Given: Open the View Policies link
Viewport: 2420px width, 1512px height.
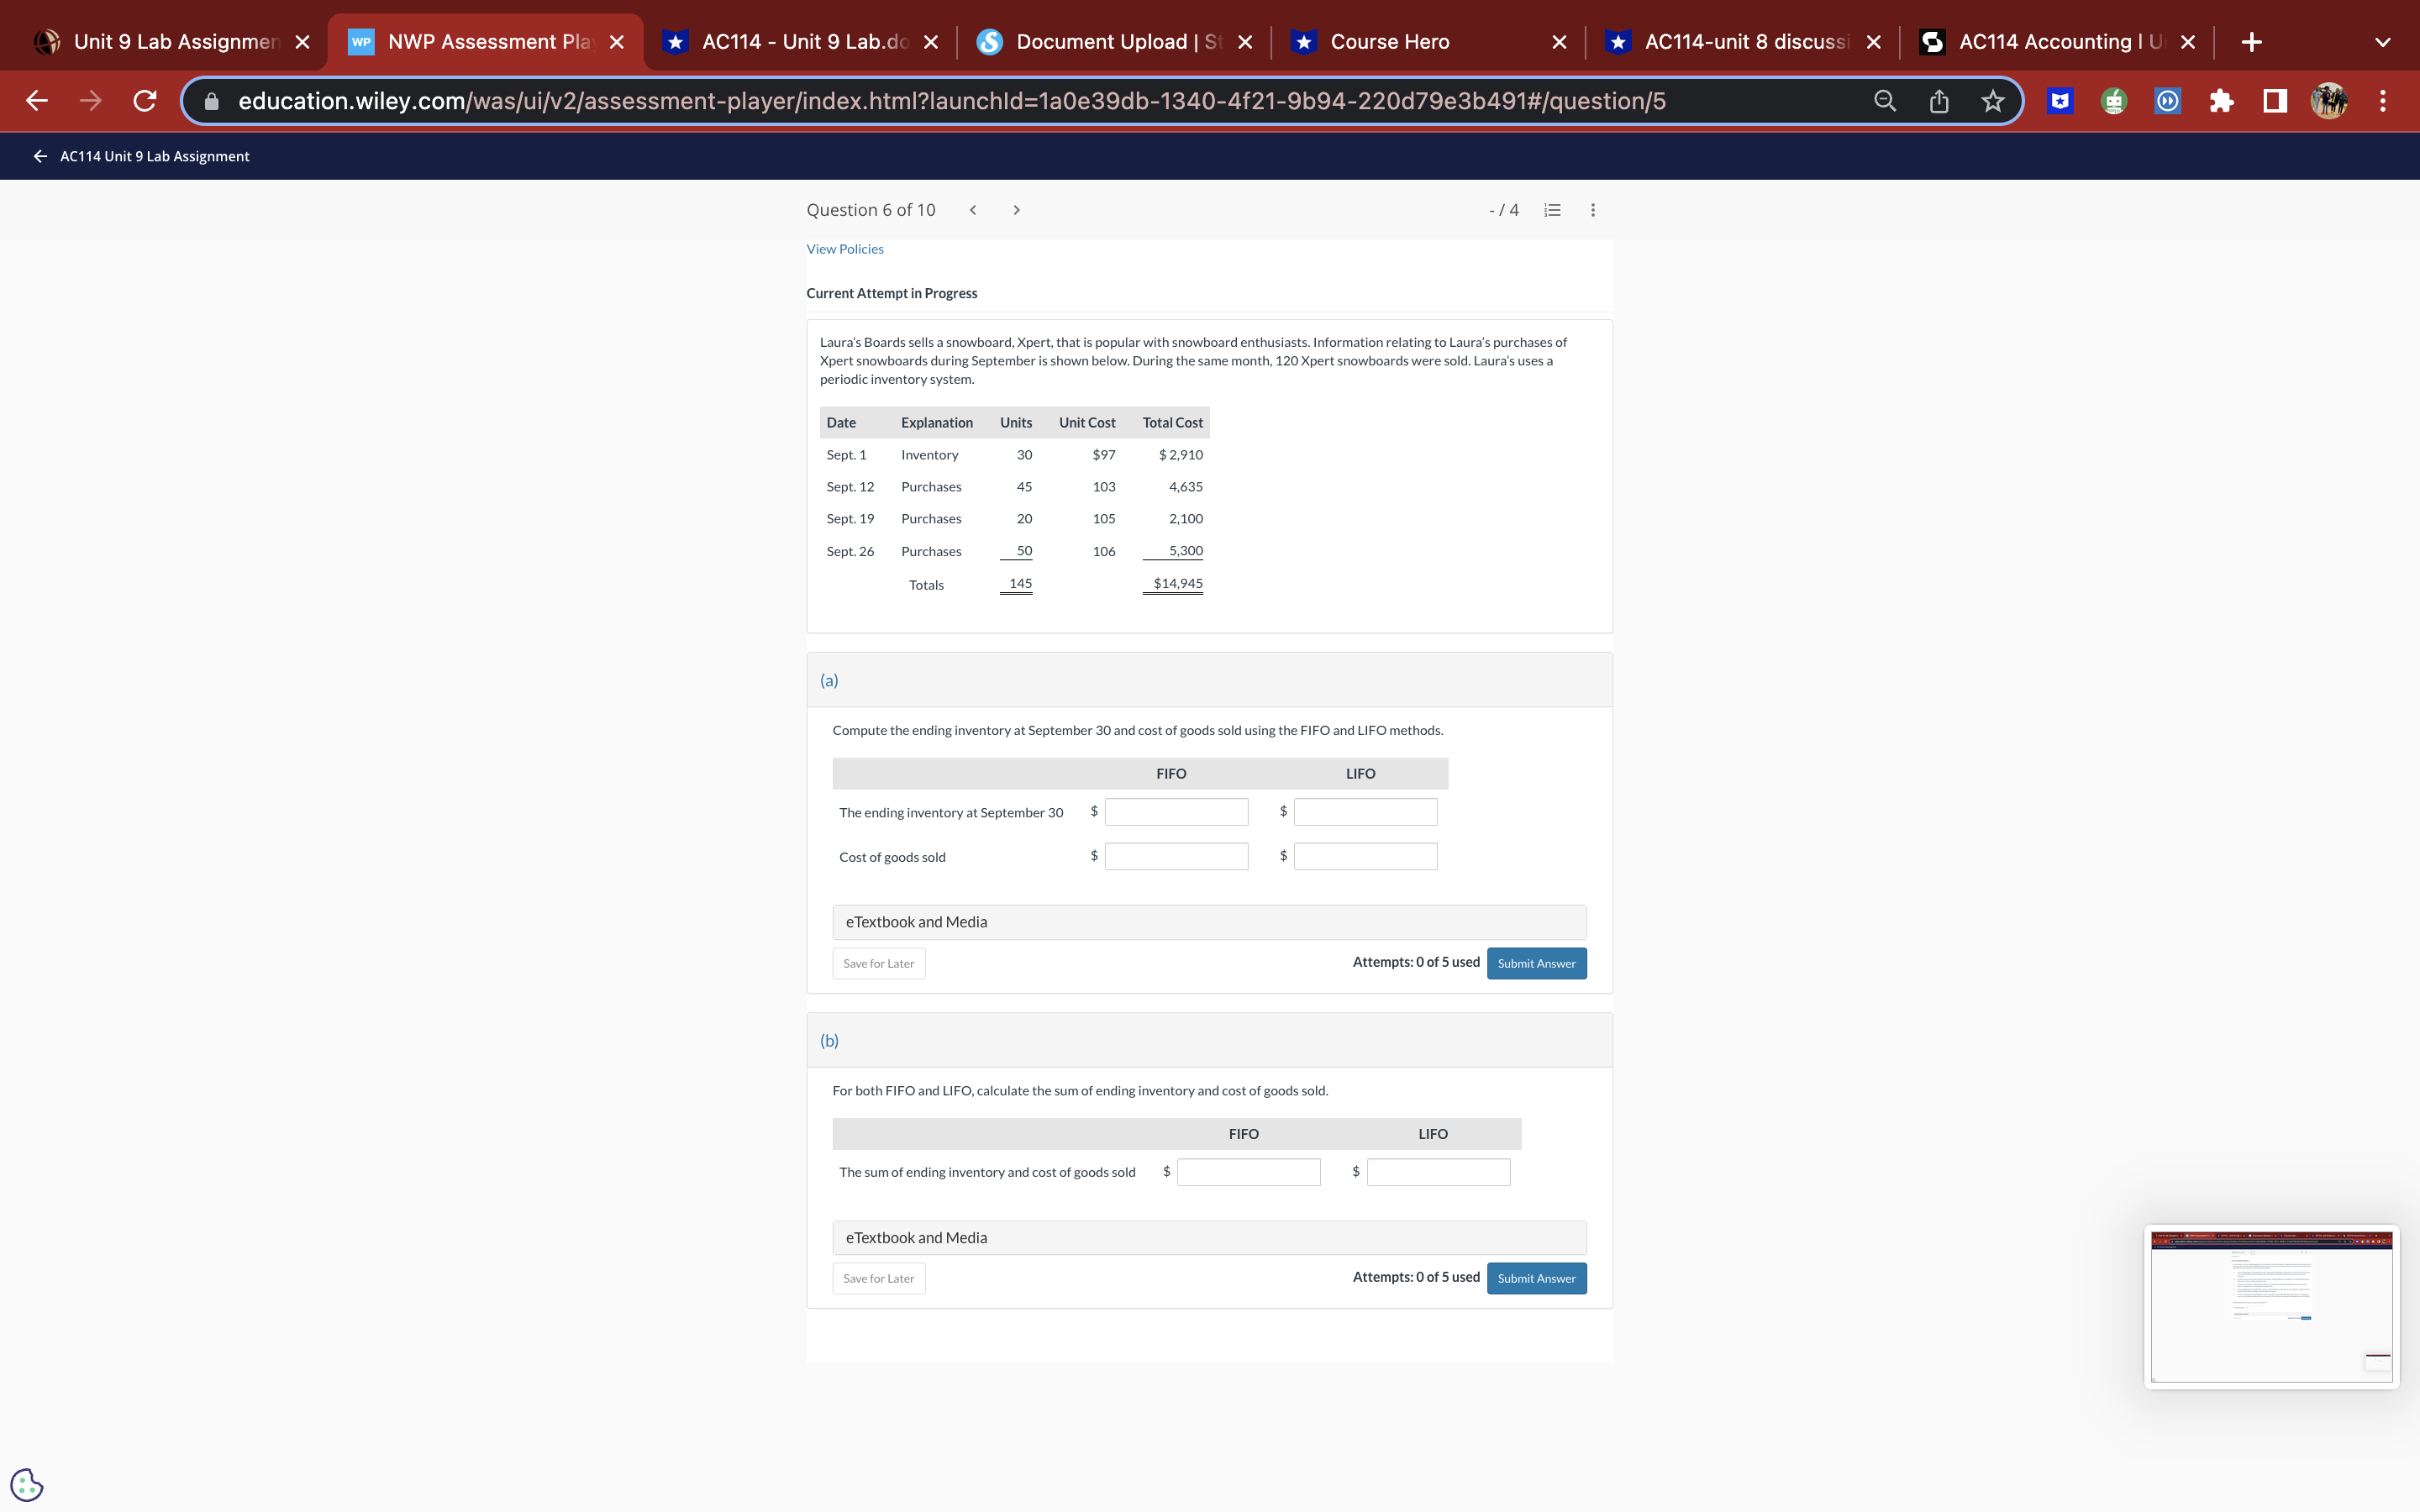Looking at the screenshot, I should (x=844, y=248).
